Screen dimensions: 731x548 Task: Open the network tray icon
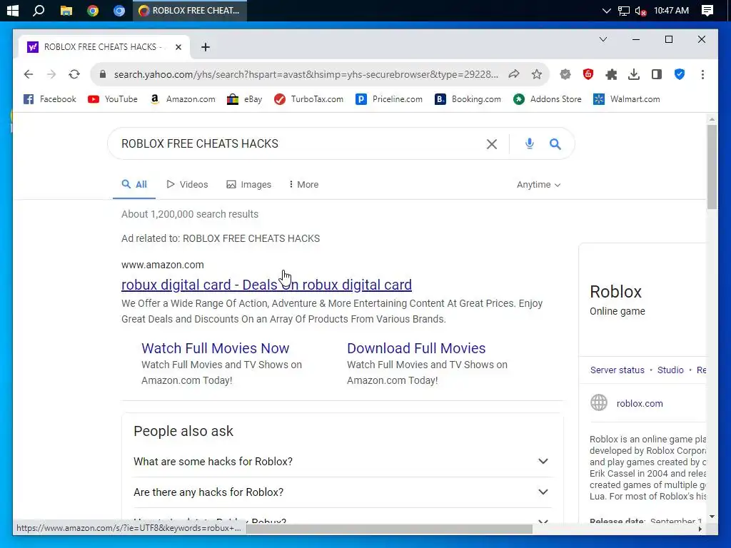click(x=623, y=10)
